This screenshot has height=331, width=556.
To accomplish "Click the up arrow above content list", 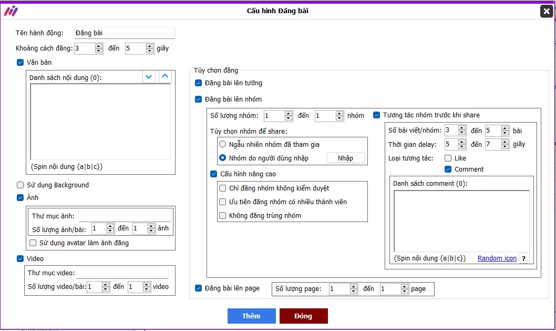I will (165, 77).
